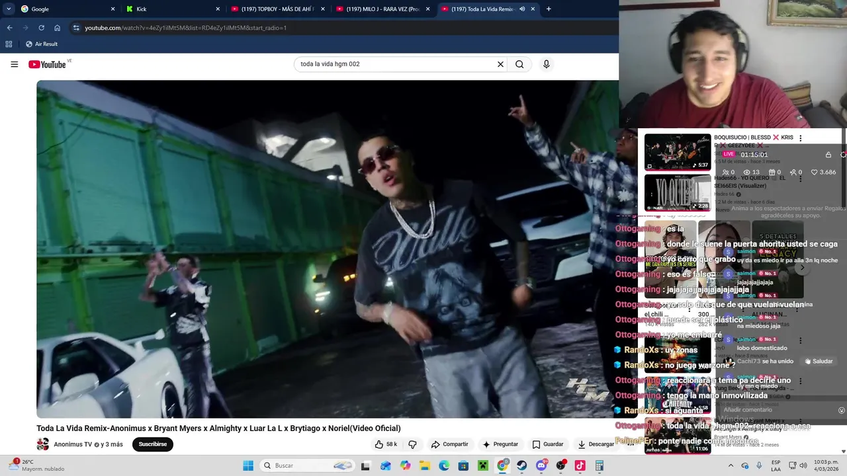The width and height of the screenshot is (847, 476).
Task: Switch to TOPBOY - MÁS DE AHÍ tab
Action: (x=278, y=9)
